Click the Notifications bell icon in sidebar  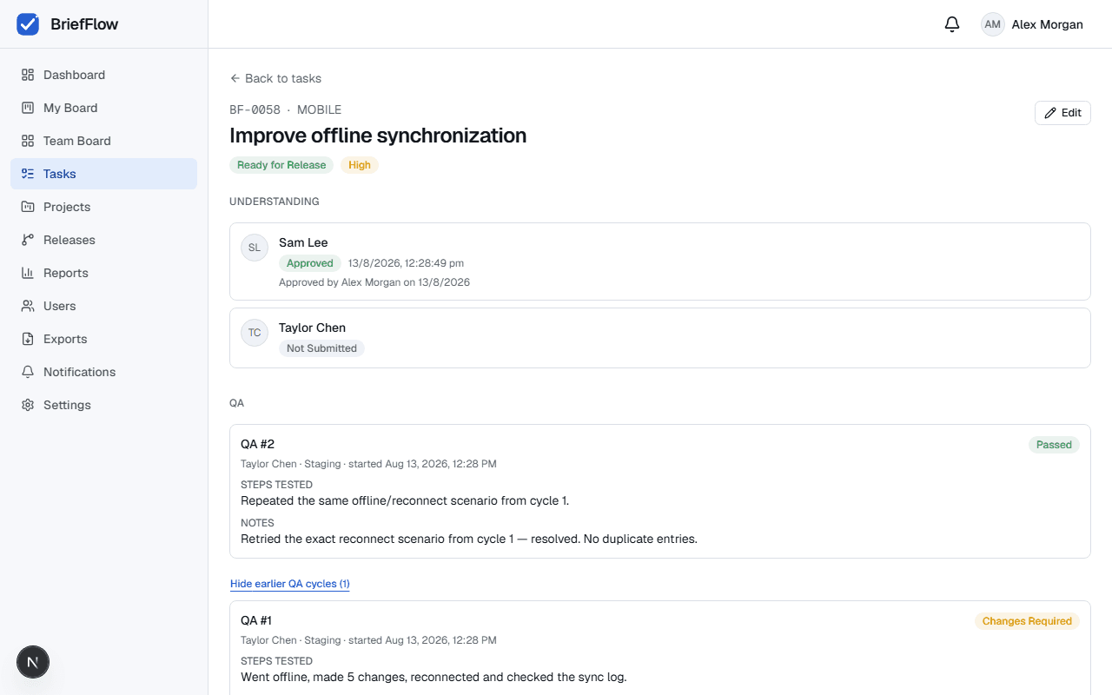tap(28, 372)
